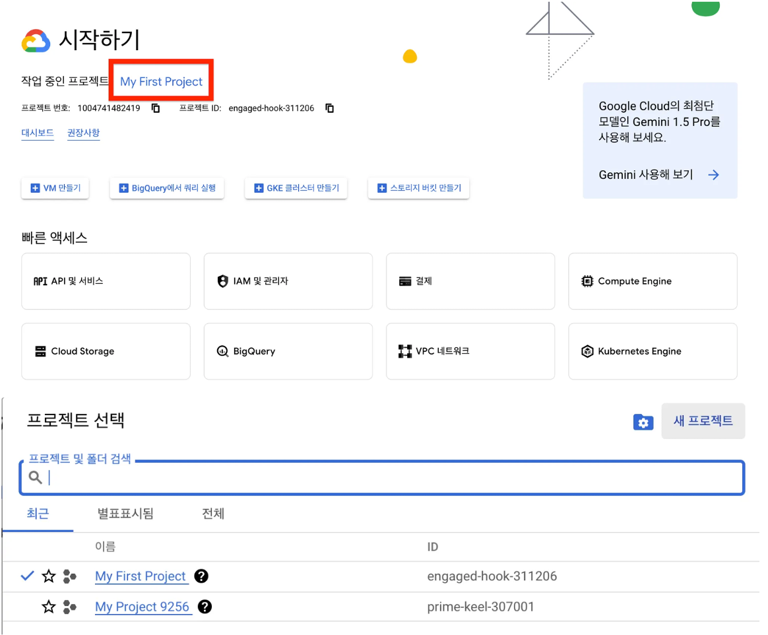Click the plus icon on 스토리지 버킷 만들기
768x635 pixels.
pos(382,188)
